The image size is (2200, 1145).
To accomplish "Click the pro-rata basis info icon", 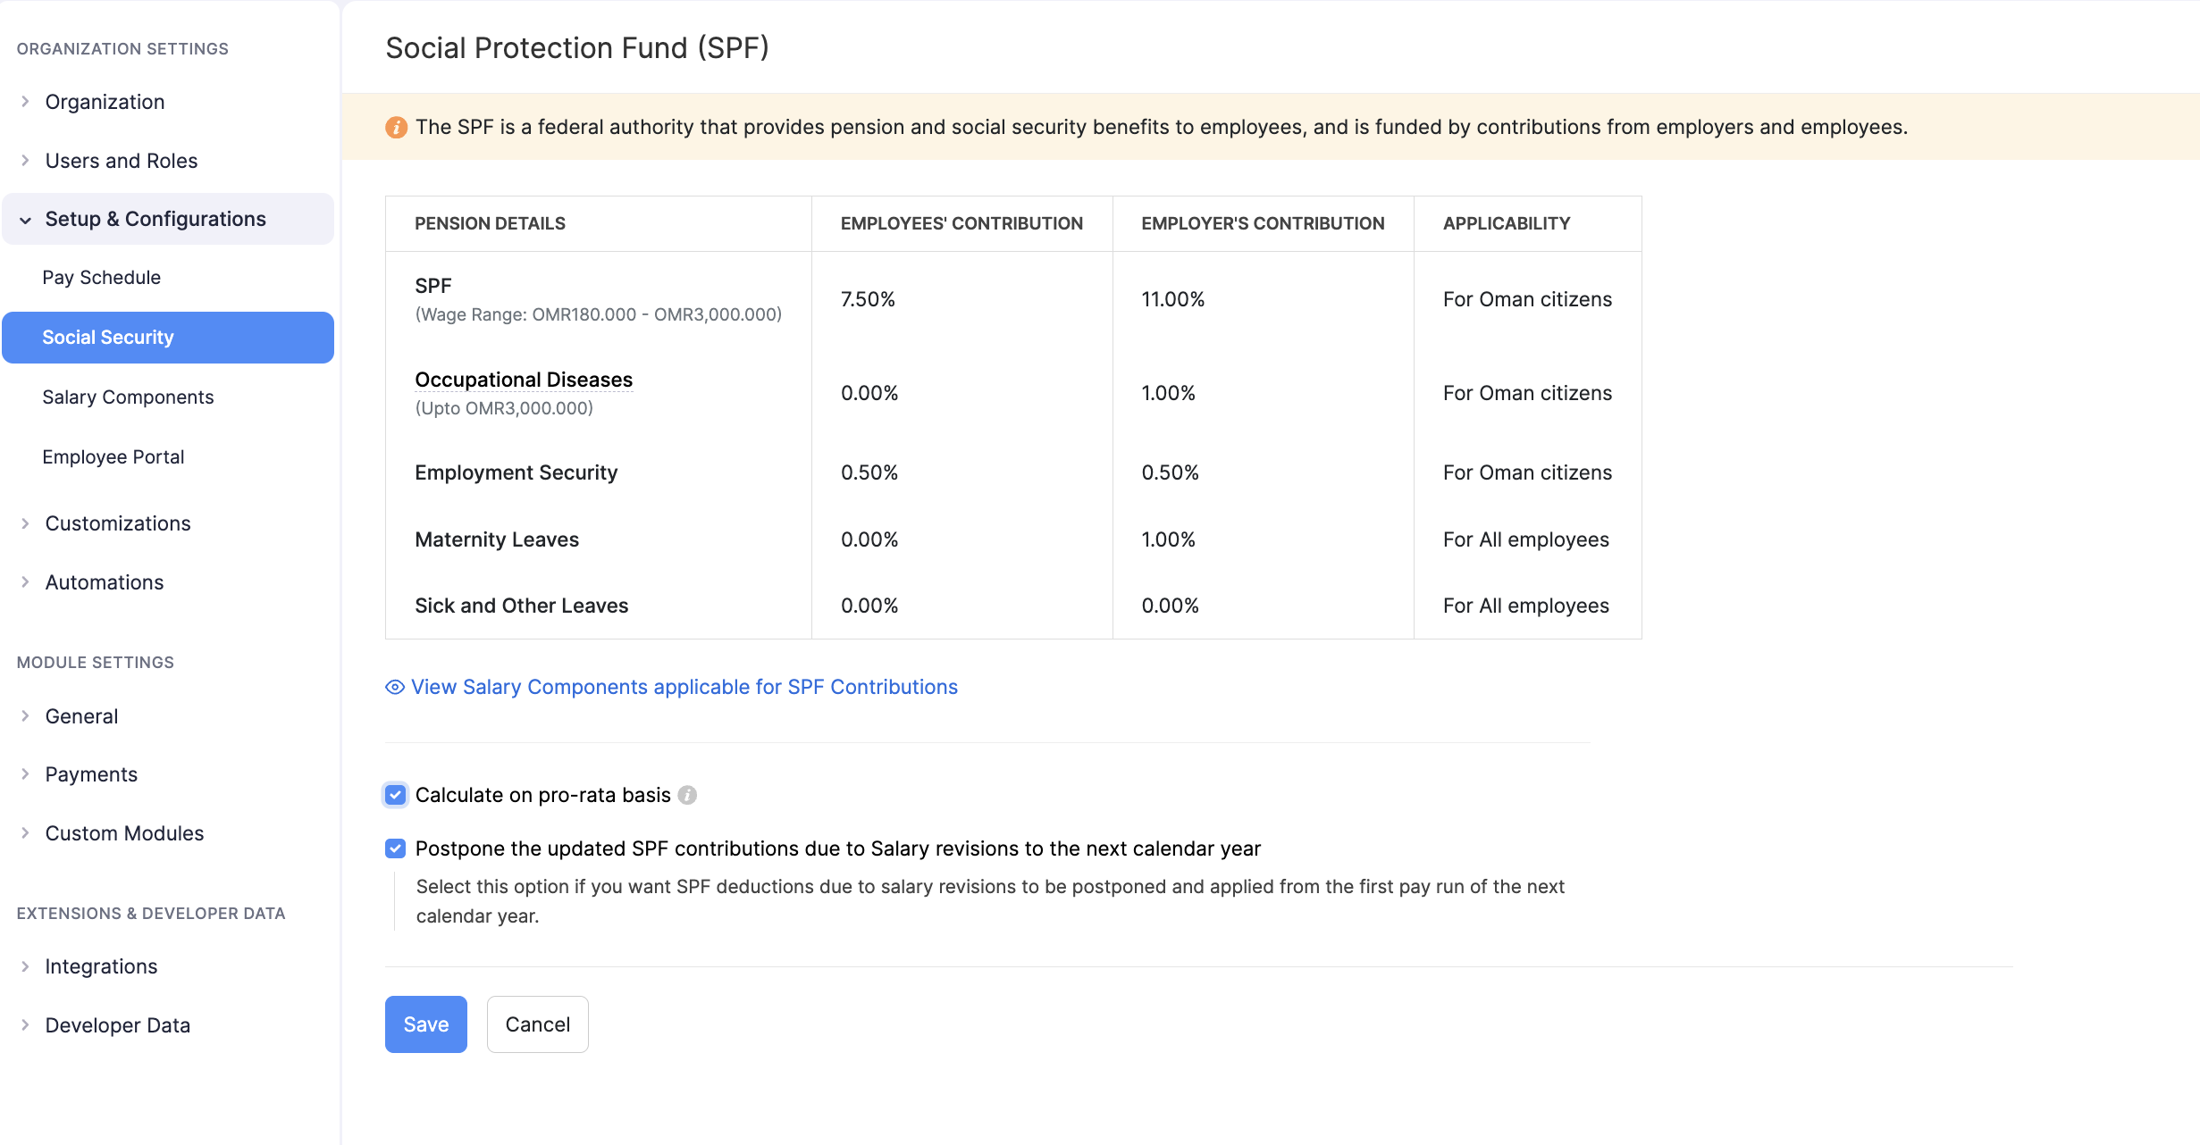I will [x=687, y=795].
